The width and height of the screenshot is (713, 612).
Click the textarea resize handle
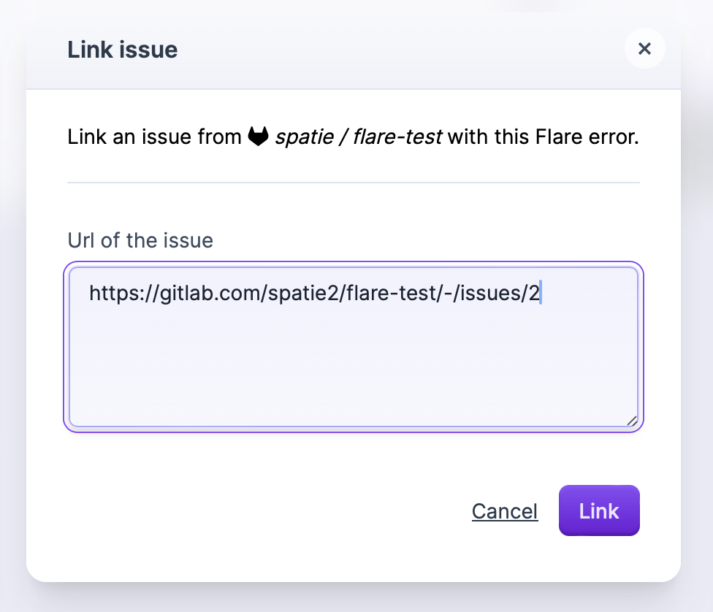(x=633, y=419)
